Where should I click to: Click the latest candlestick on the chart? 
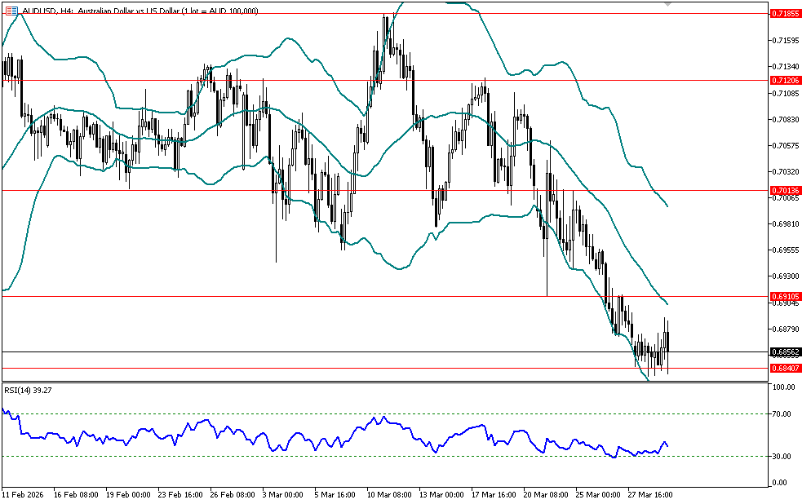[x=668, y=347]
